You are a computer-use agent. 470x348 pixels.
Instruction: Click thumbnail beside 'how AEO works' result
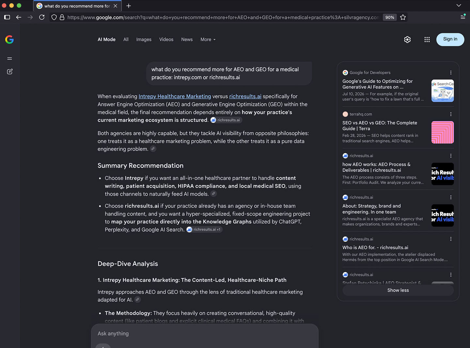pos(443,174)
